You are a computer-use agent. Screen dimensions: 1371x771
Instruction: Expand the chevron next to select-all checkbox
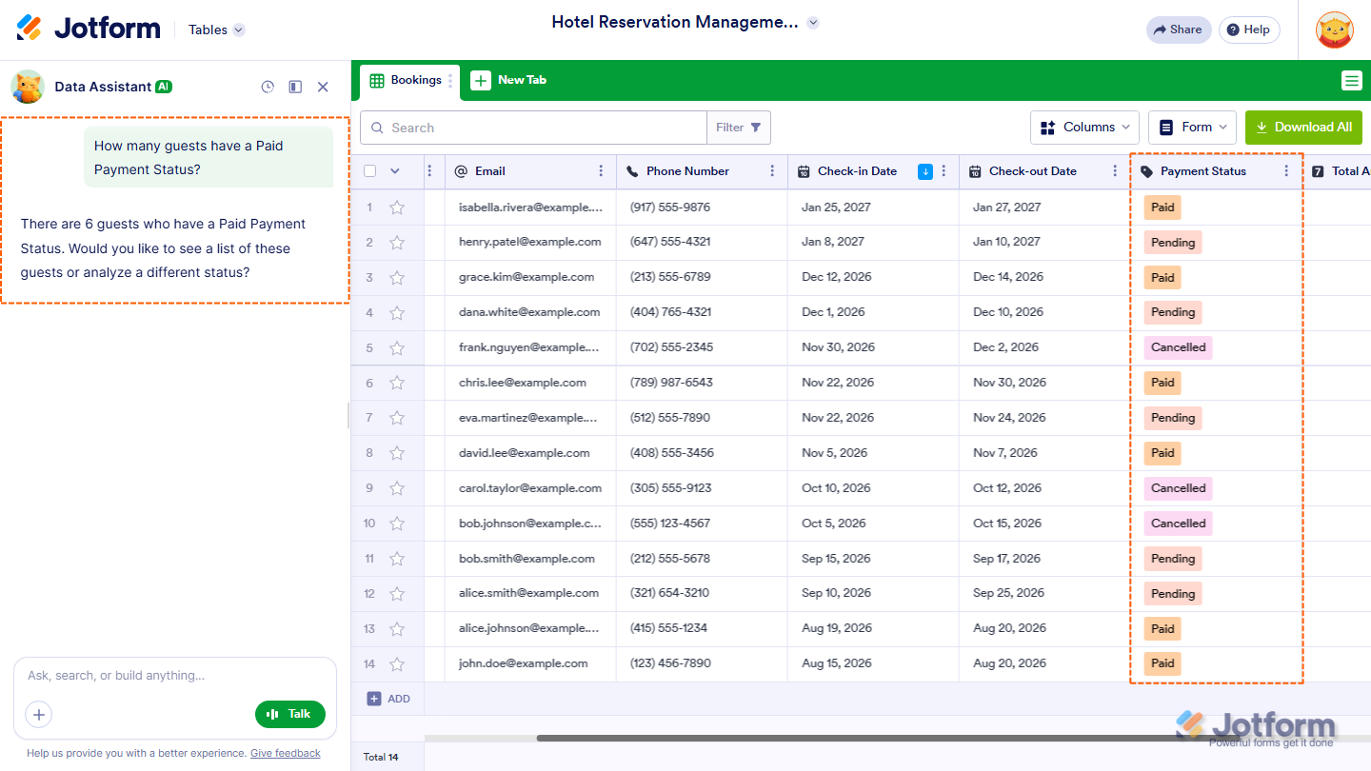pyautogui.click(x=395, y=171)
